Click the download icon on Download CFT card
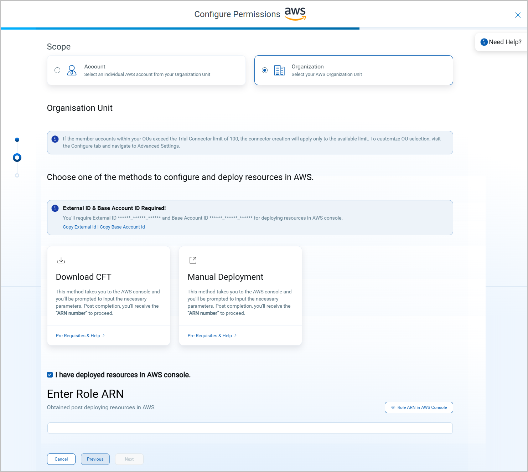 (x=61, y=260)
